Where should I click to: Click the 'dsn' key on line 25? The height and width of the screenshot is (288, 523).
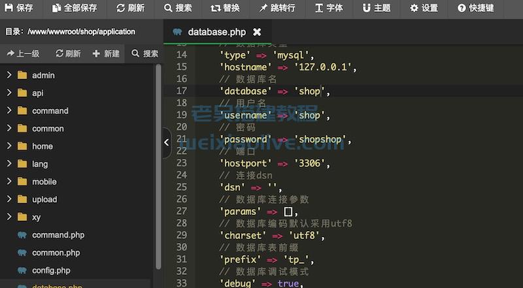pos(233,187)
